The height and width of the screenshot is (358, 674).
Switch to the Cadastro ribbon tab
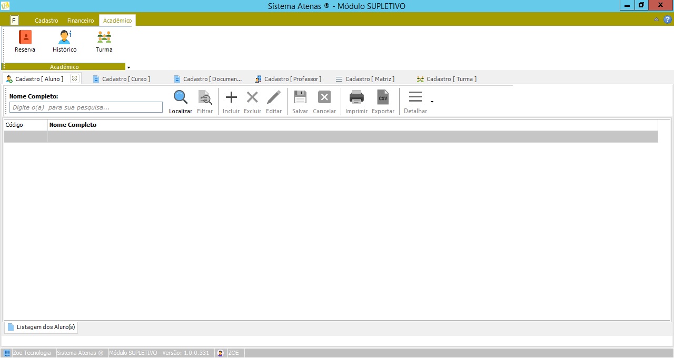point(46,21)
